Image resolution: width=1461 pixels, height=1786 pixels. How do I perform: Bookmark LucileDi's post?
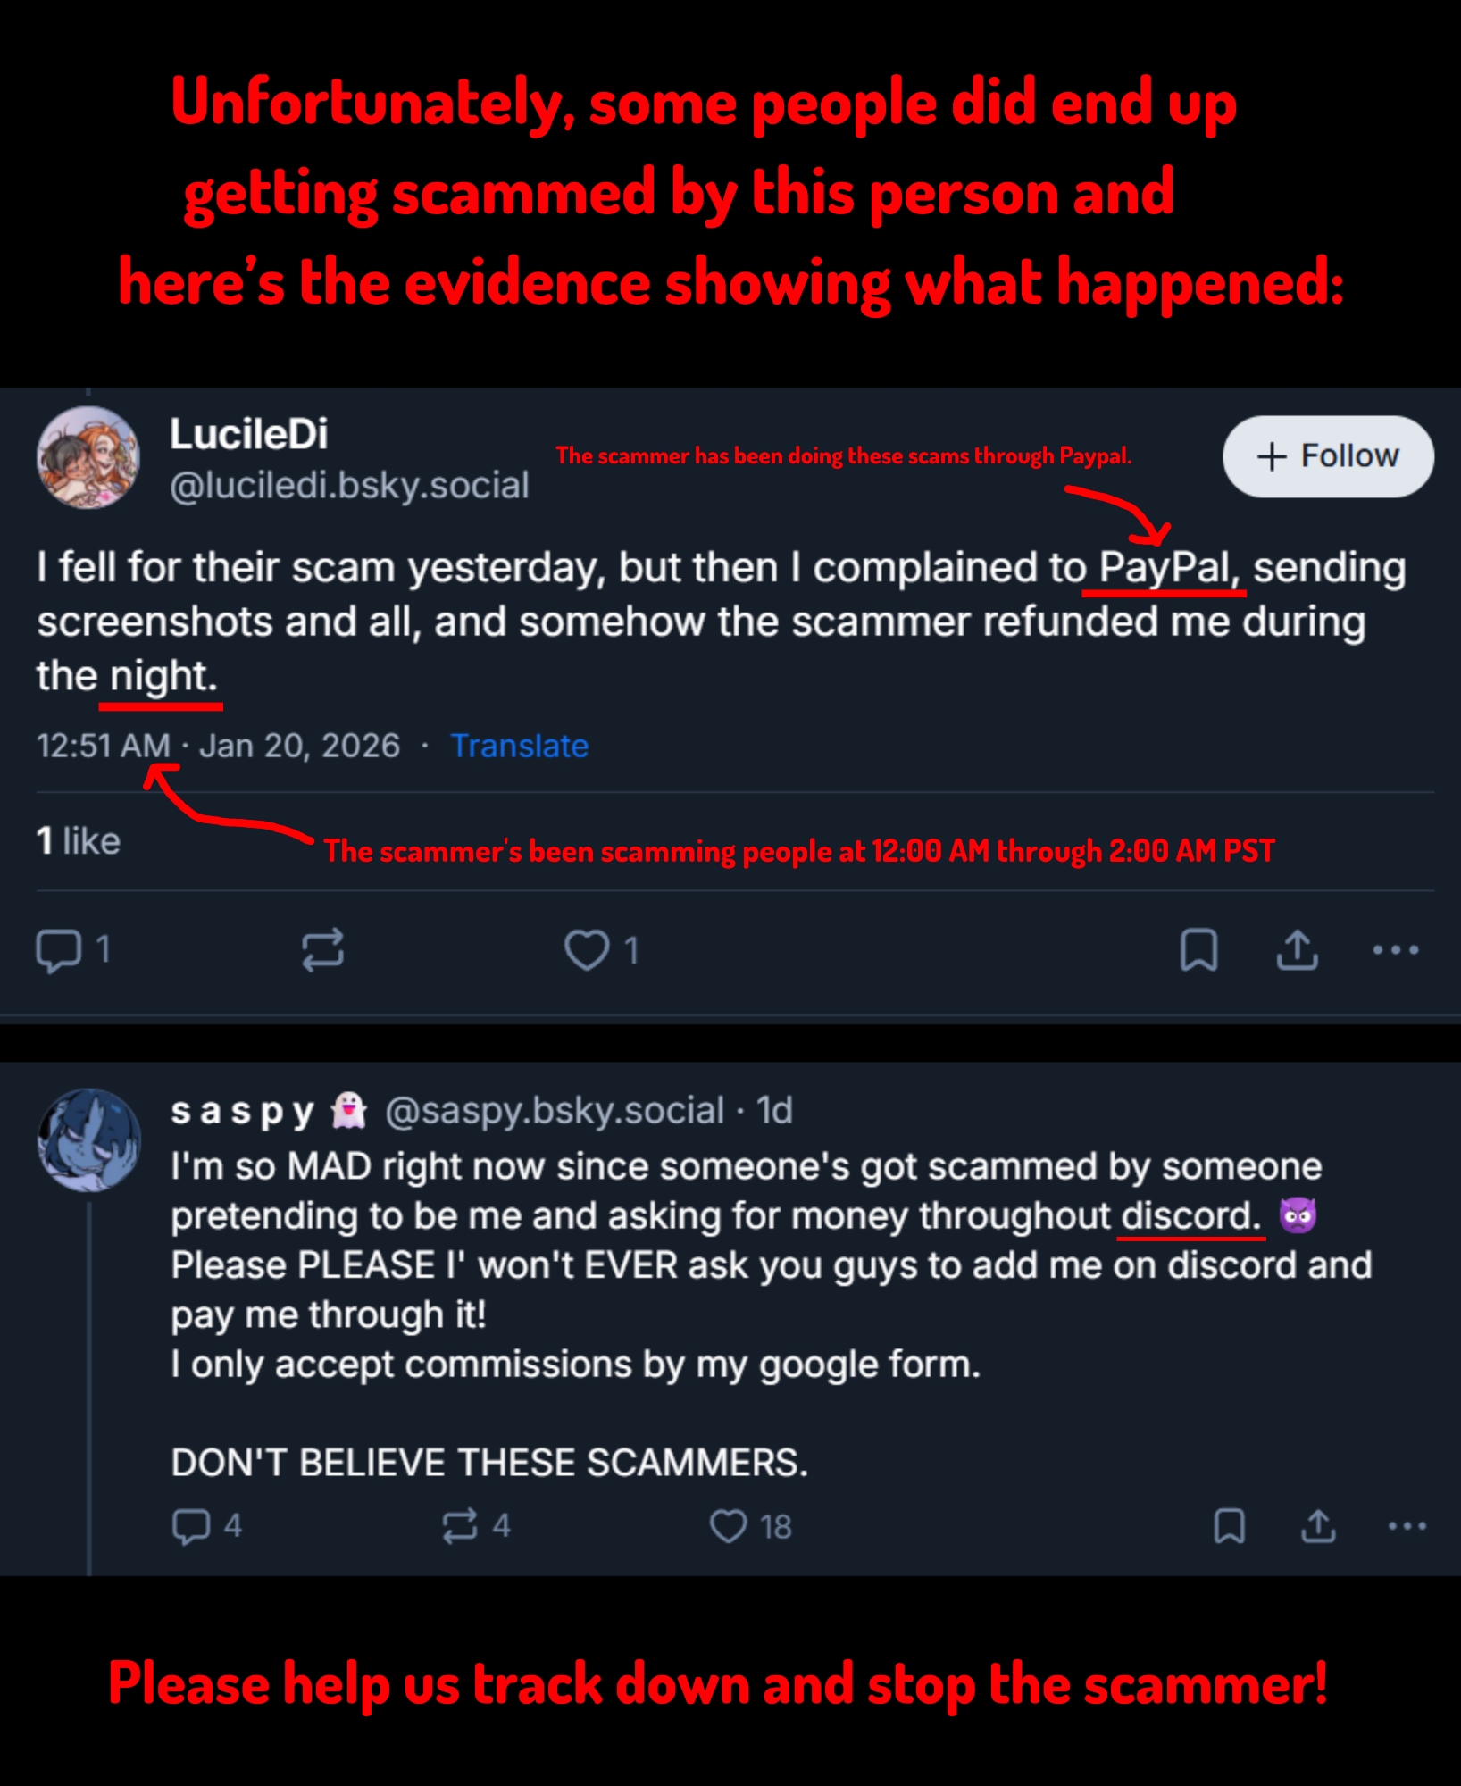tap(1198, 949)
